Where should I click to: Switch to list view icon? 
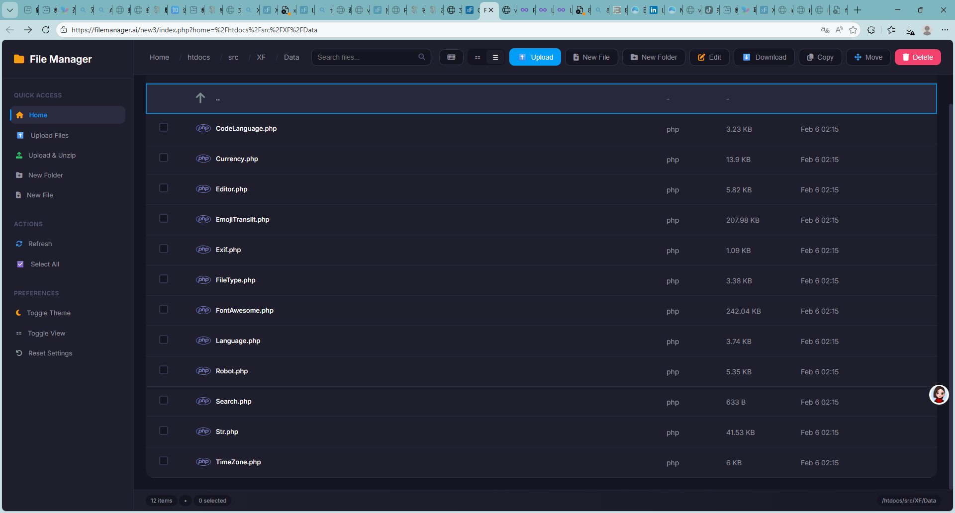coord(495,57)
